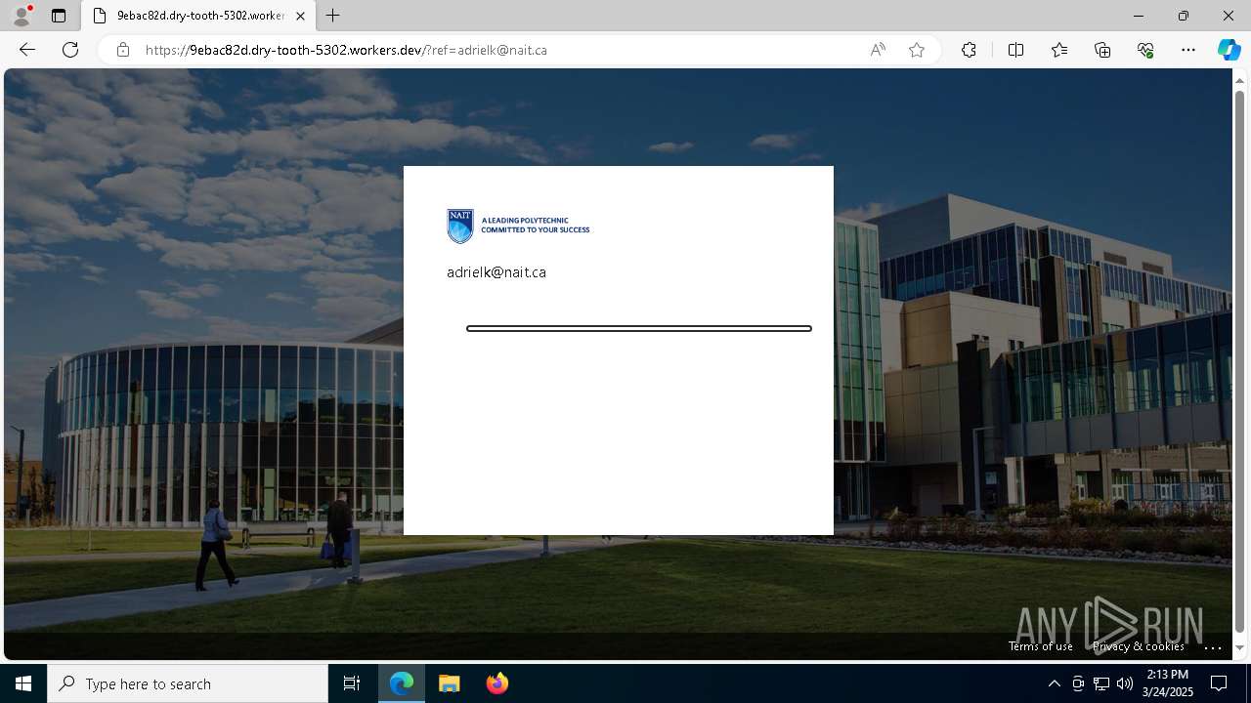Viewport: 1251px width, 703px height.
Task: Click the taskbar search box
Action: pos(188,683)
